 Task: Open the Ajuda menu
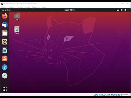click(x=44, y=7)
